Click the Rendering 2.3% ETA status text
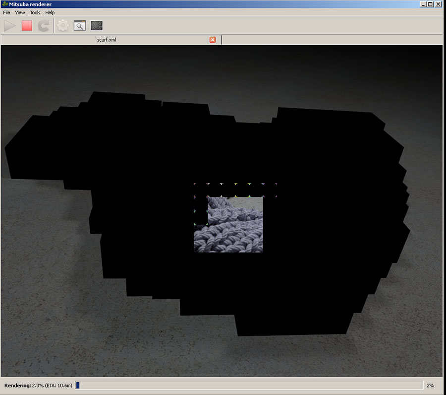 coord(38,385)
